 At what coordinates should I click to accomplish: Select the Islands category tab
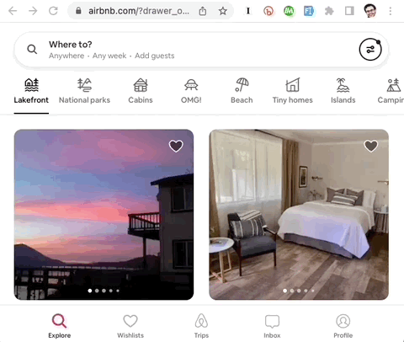pos(343,91)
